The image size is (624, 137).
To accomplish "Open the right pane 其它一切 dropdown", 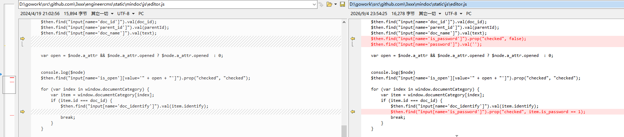I will [x=430, y=14].
